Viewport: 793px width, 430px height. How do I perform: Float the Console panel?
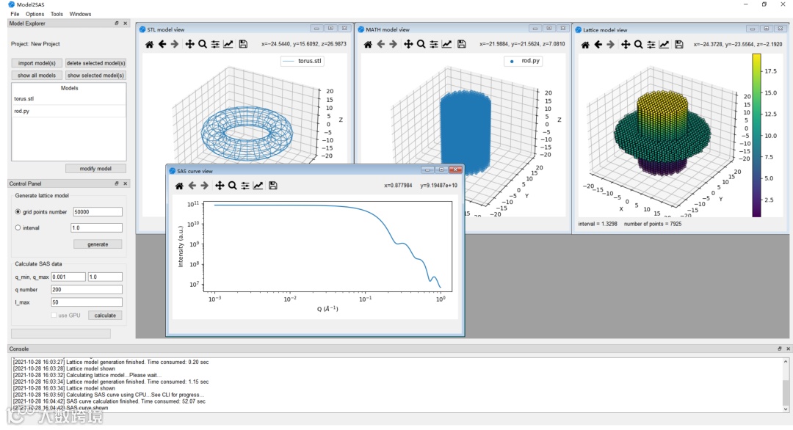pyautogui.click(x=779, y=349)
